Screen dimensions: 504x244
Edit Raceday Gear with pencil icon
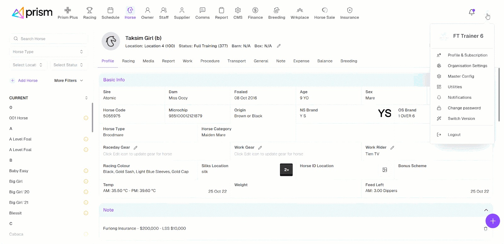click(135, 148)
